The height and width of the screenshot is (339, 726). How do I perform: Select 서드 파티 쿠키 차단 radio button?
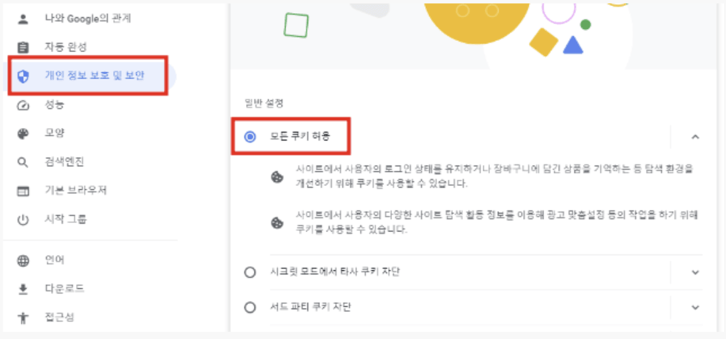[250, 307]
